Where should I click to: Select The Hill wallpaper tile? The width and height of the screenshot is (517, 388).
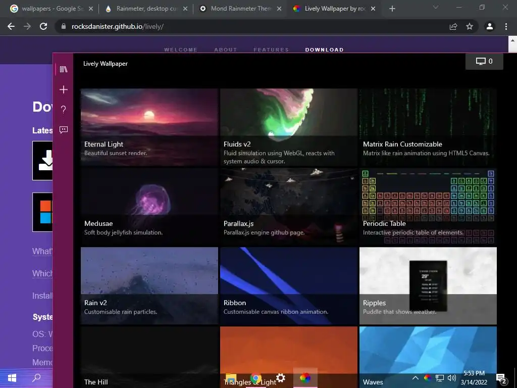149,357
